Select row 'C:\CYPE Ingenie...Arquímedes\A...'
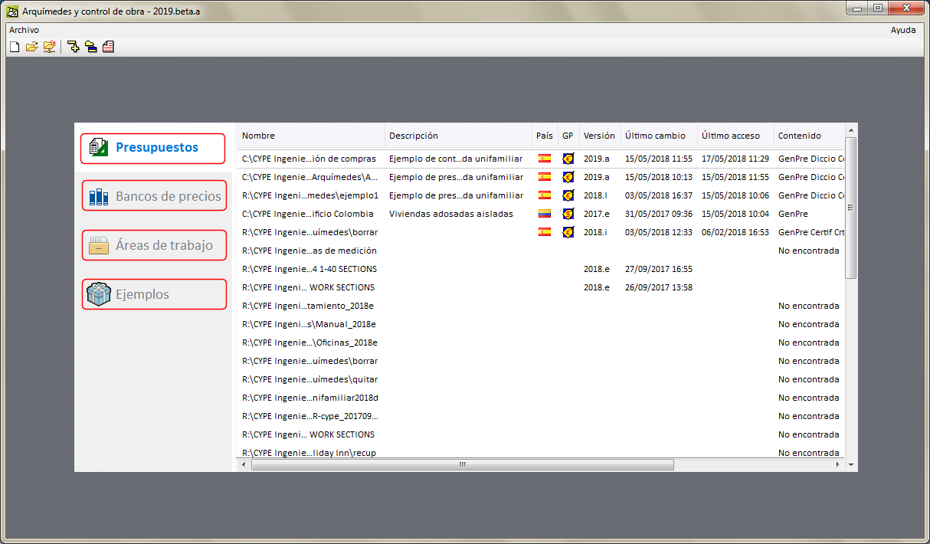Viewport: 930px width, 544px height. [x=541, y=177]
